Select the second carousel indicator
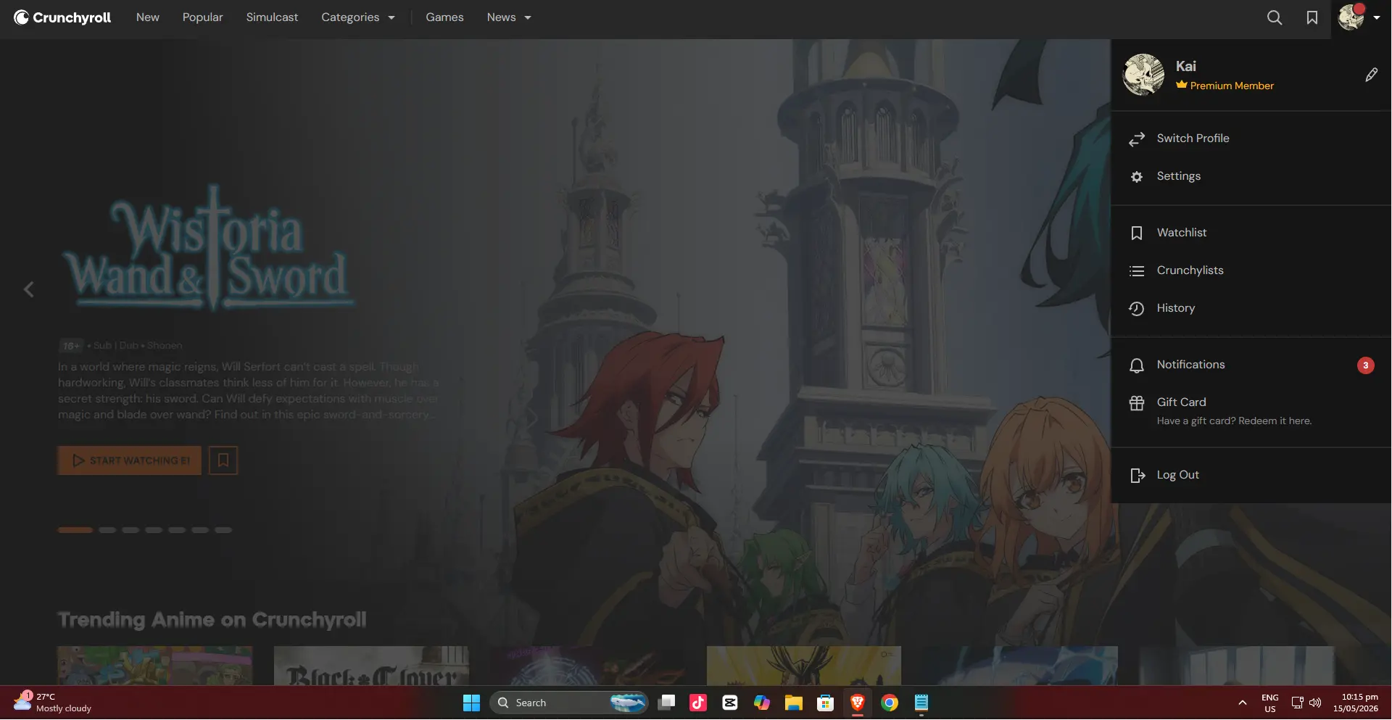Viewport: 1392px width, 720px height. [107, 530]
